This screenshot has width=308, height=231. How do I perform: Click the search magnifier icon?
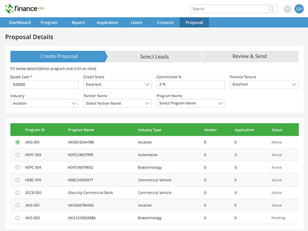(272, 9)
